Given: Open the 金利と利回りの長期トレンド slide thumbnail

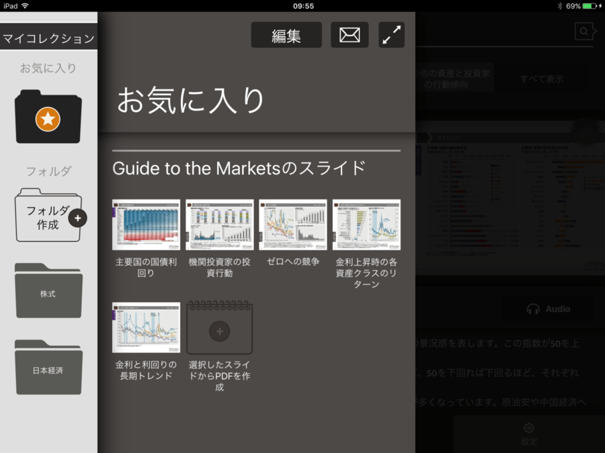Looking at the screenshot, I should pos(146,328).
